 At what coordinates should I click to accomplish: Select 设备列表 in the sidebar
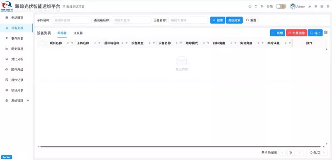tap(16, 28)
